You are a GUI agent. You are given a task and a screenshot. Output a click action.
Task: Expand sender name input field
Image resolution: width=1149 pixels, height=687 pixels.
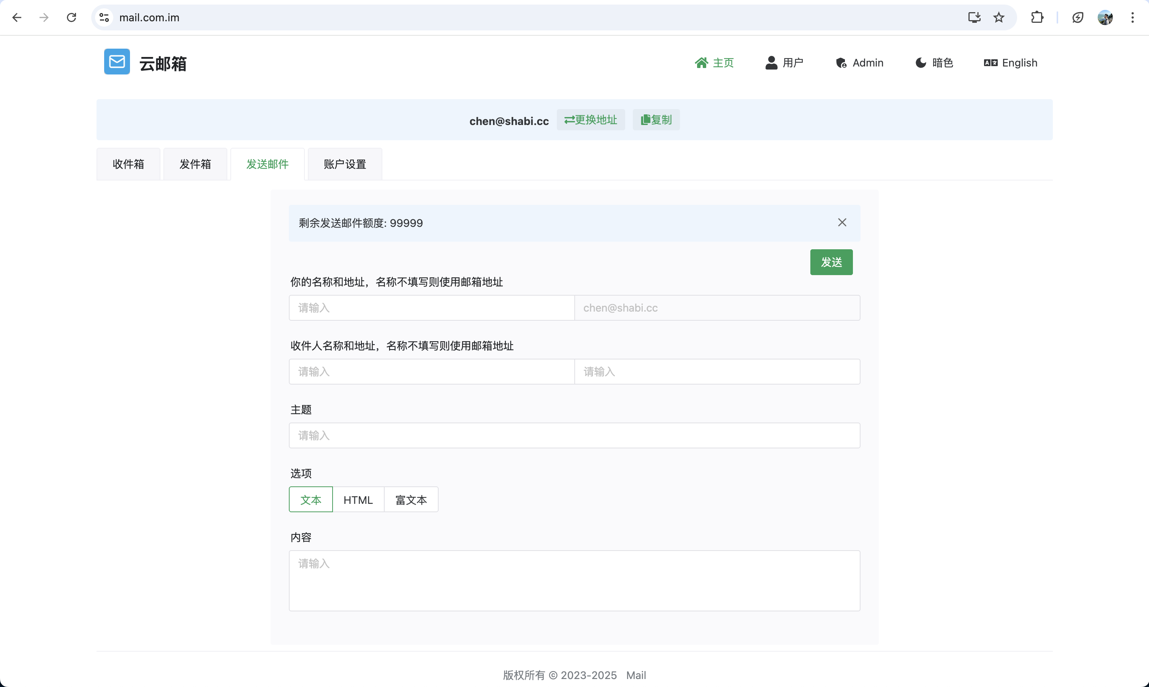pos(432,307)
